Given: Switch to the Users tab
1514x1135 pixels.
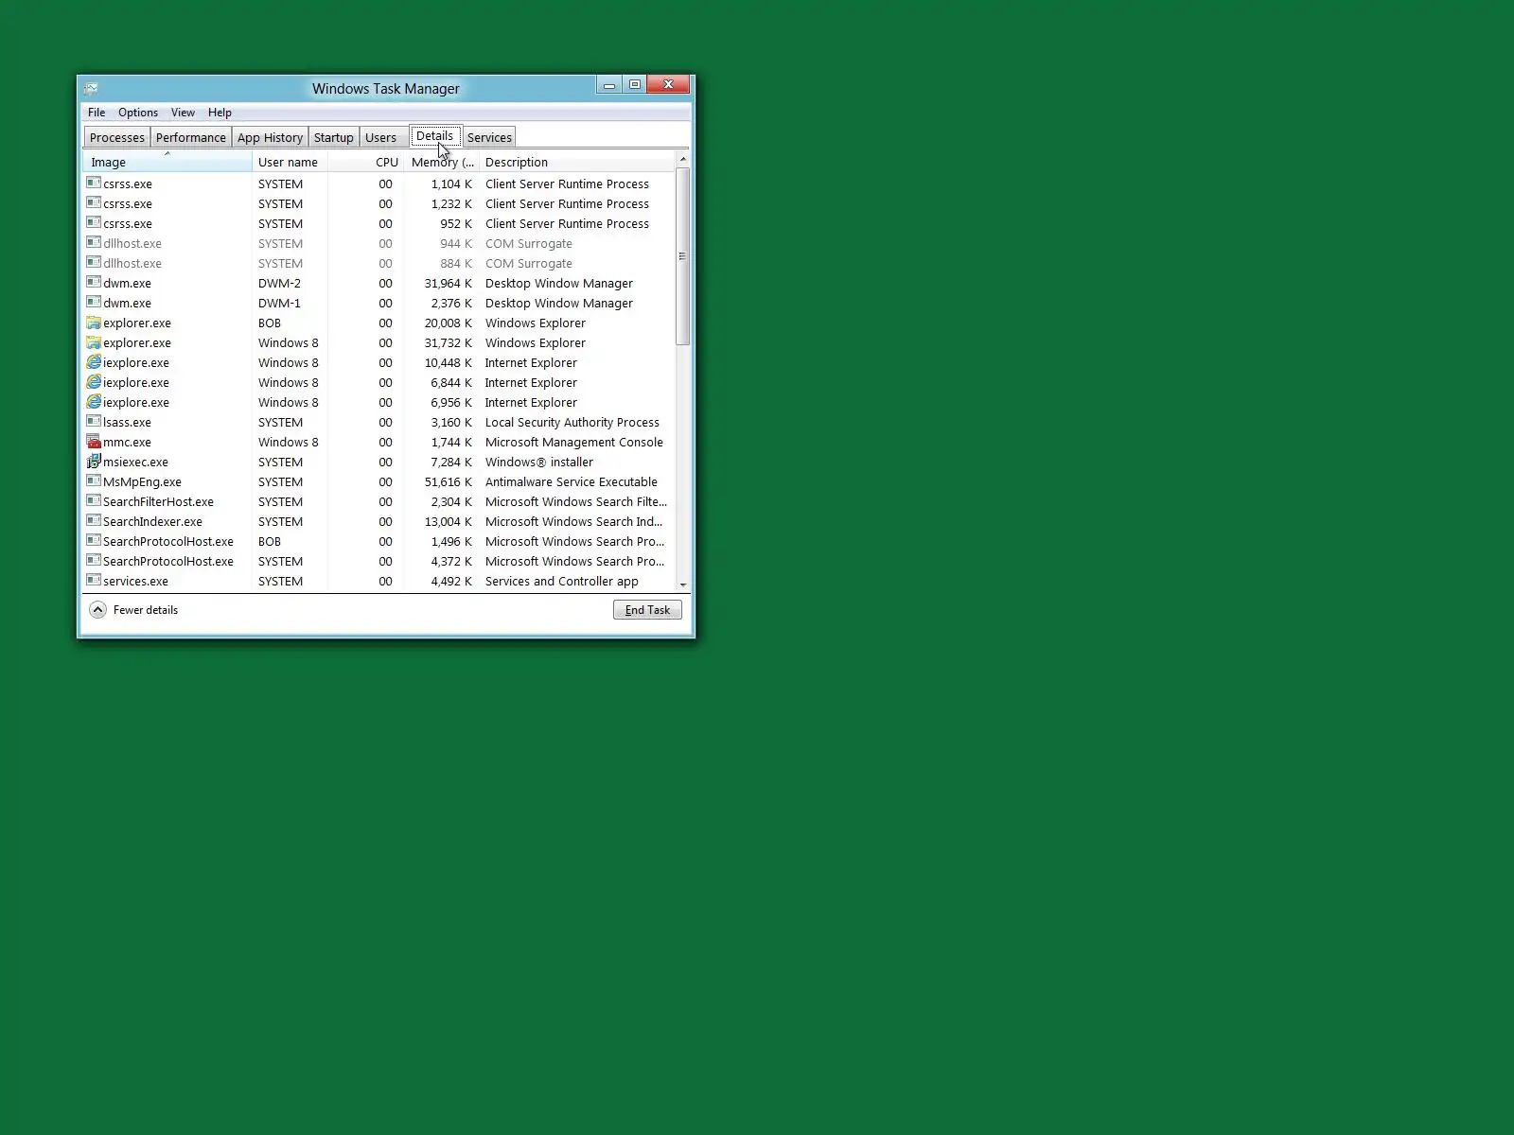Looking at the screenshot, I should [x=381, y=137].
